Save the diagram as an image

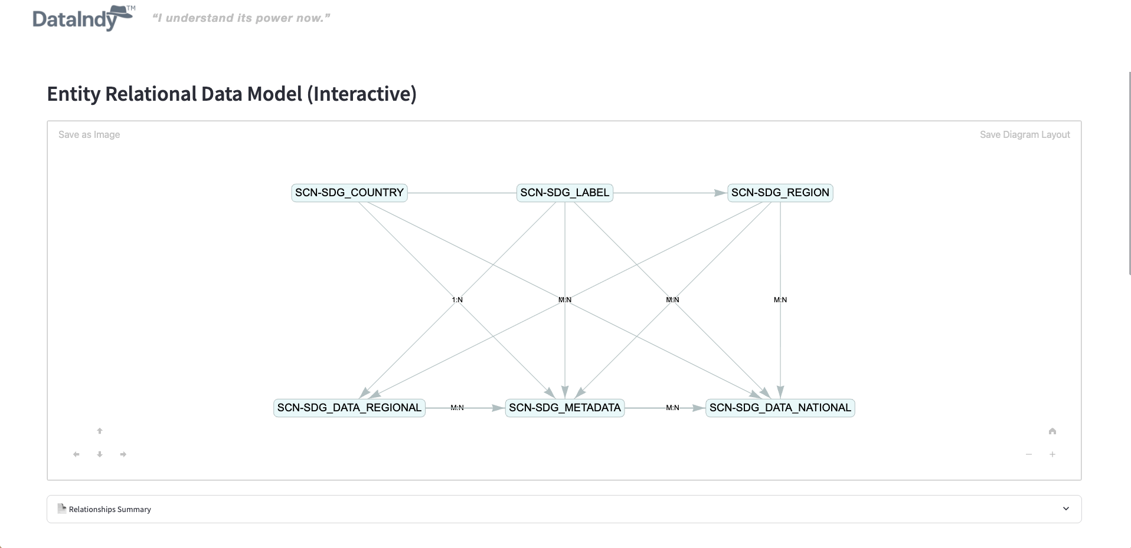coord(89,134)
